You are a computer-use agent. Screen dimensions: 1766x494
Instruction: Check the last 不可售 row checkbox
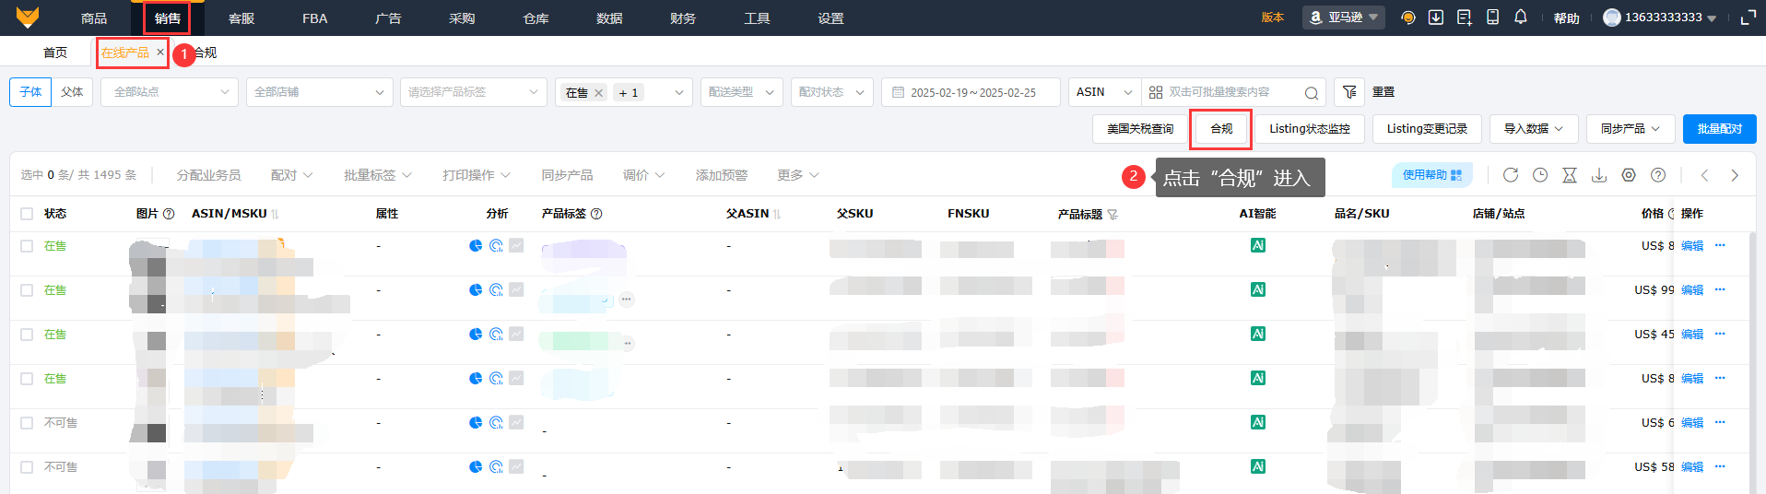pyautogui.click(x=27, y=467)
